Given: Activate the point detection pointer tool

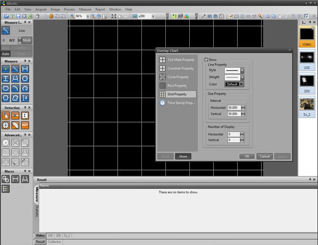Looking at the screenshot, I should point(6,116).
